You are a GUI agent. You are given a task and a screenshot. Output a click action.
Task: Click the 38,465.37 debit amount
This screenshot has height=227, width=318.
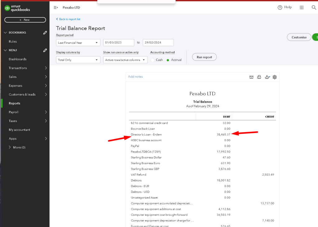tap(224, 135)
